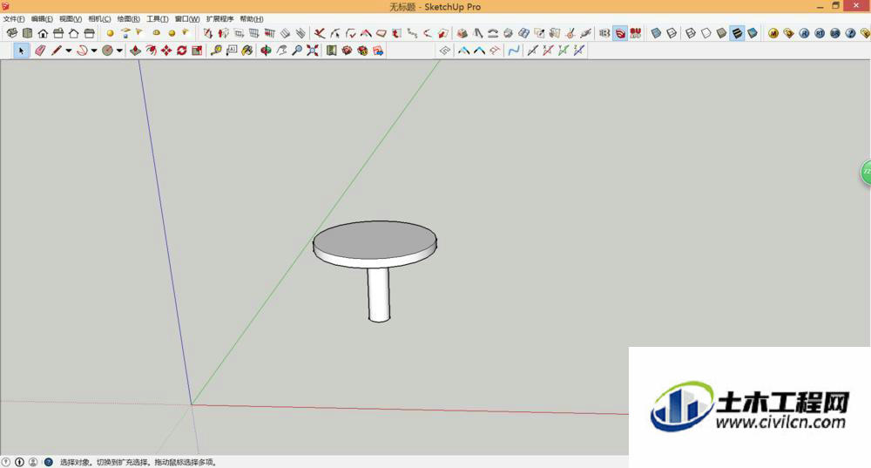Screen dimensions: 871x468
Task: Open the 窗口(W) menu
Action: click(187, 19)
